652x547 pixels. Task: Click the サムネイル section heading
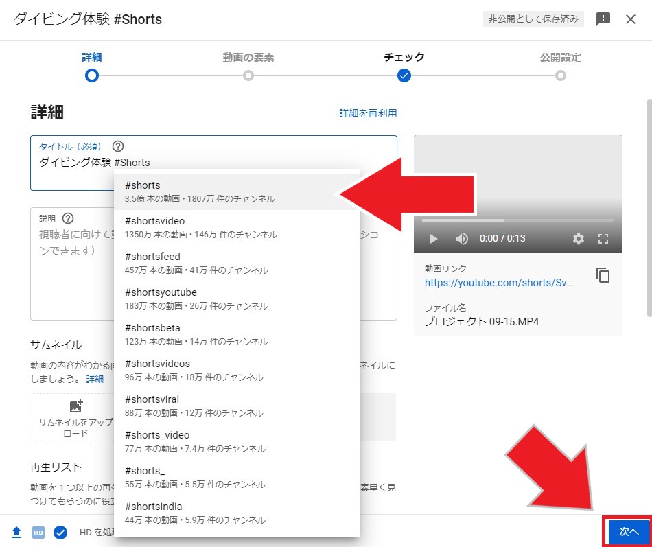[x=56, y=345]
